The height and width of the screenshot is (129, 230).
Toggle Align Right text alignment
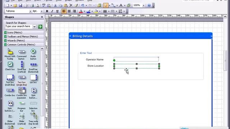(74, 11)
